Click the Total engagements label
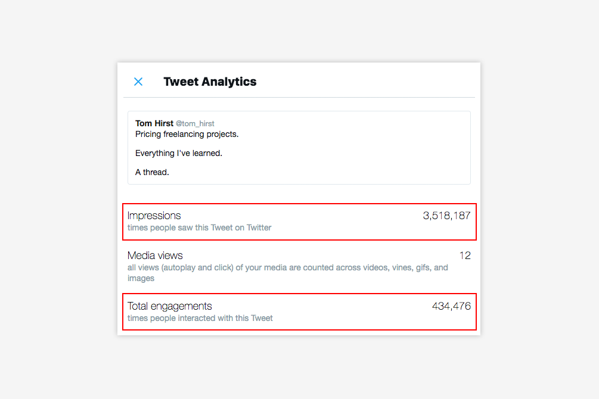Image resolution: width=599 pixels, height=399 pixels. (x=169, y=306)
